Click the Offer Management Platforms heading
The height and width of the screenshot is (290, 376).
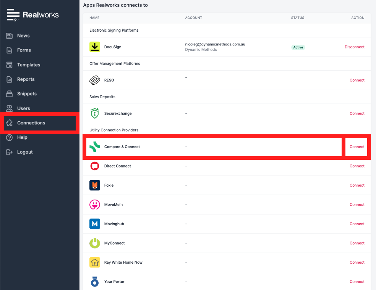[x=115, y=63]
